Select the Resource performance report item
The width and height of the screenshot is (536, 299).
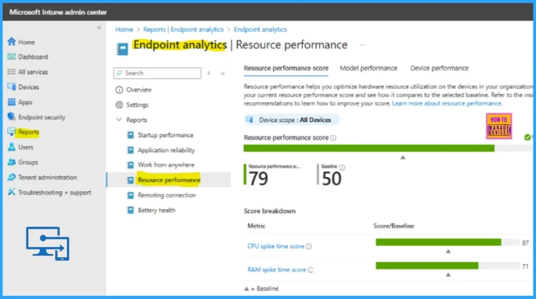169,180
